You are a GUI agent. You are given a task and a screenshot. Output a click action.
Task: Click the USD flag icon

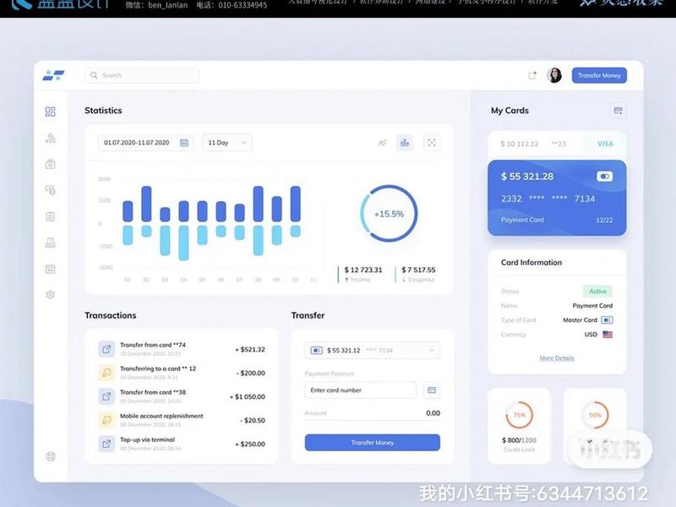[608, 335]
